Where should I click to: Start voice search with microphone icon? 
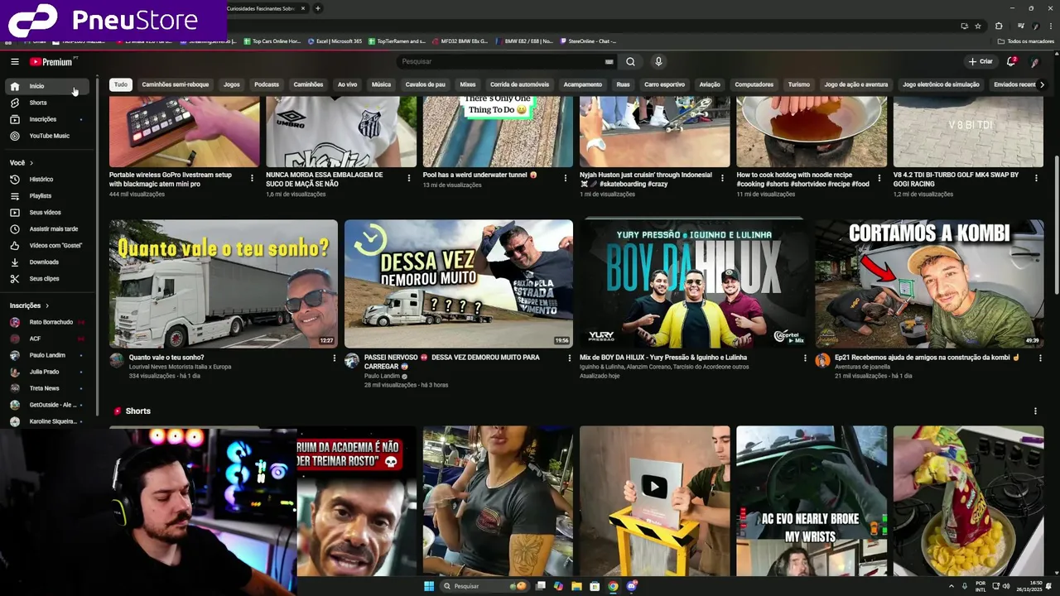(x=658, y=61)
